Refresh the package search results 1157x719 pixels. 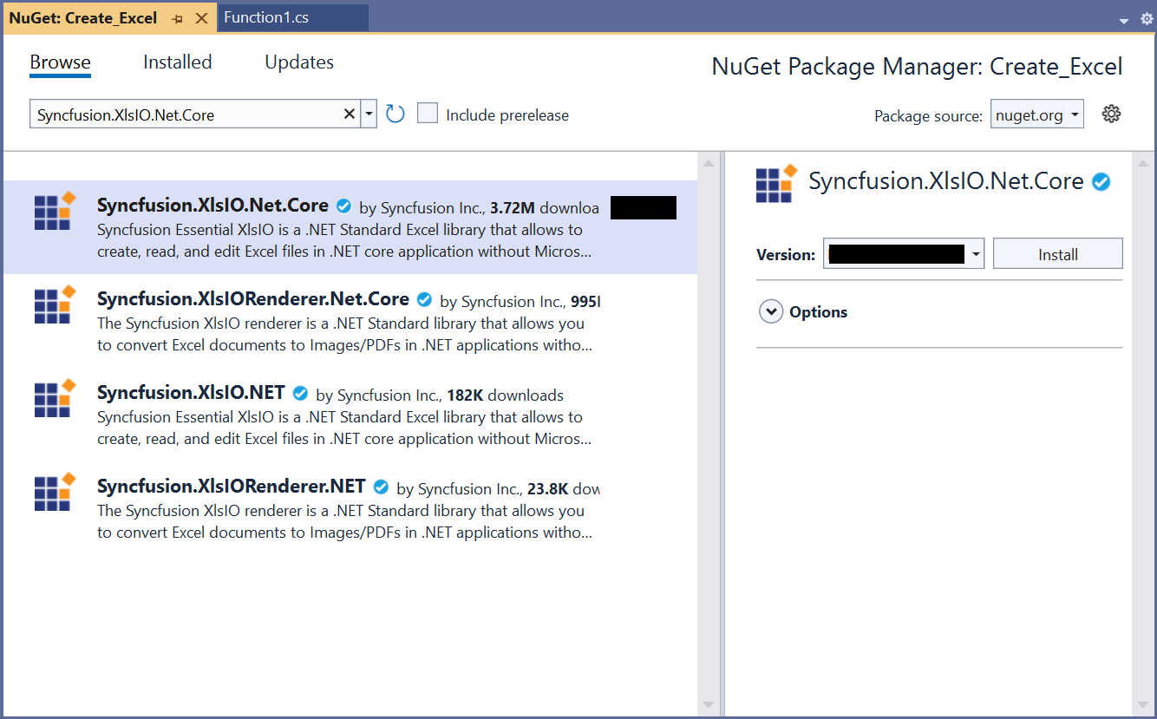395,114
